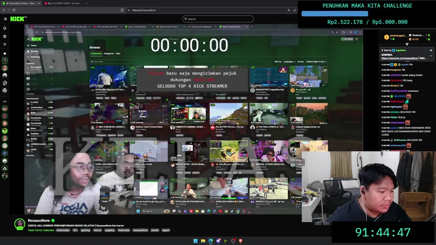
Task: Bookmark this page via address bar icon
Action: (x=122, y=10)
